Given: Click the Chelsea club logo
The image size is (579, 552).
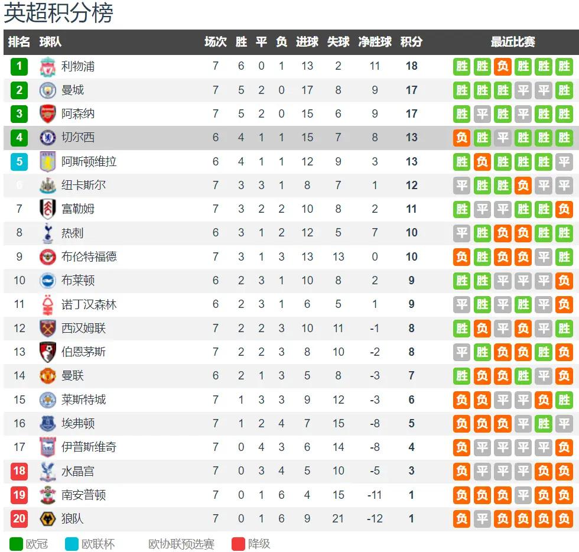Looking at the screenshot, I should click(48, 138).
